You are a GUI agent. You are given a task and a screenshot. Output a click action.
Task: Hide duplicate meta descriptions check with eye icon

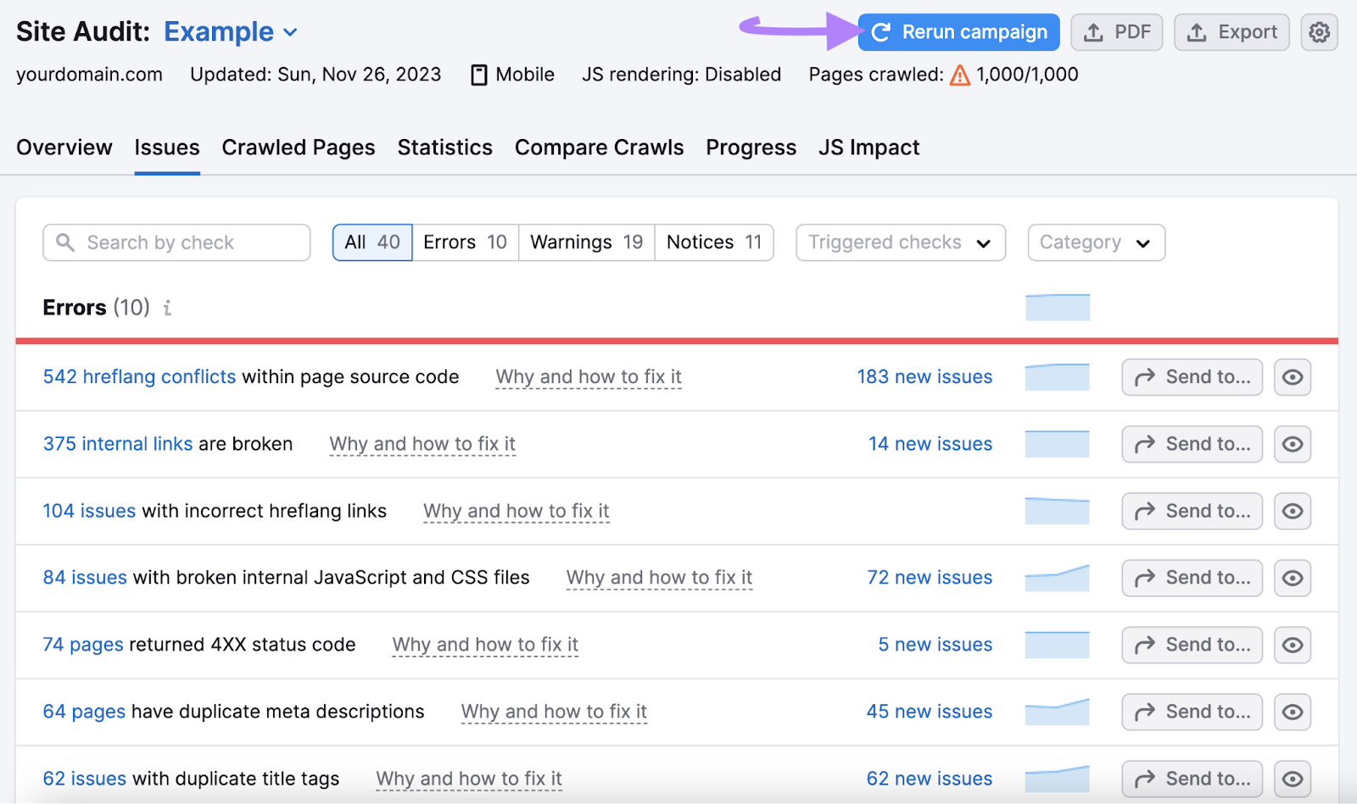click(x=1293, y=712)
